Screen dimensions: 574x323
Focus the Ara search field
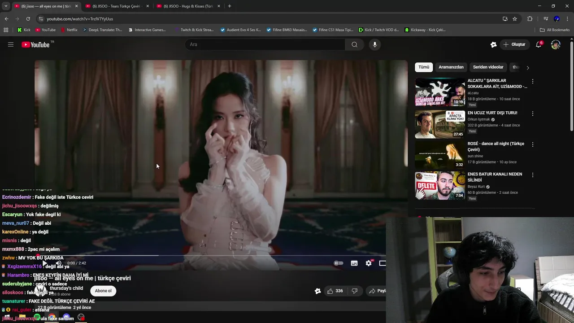point(265,44)
